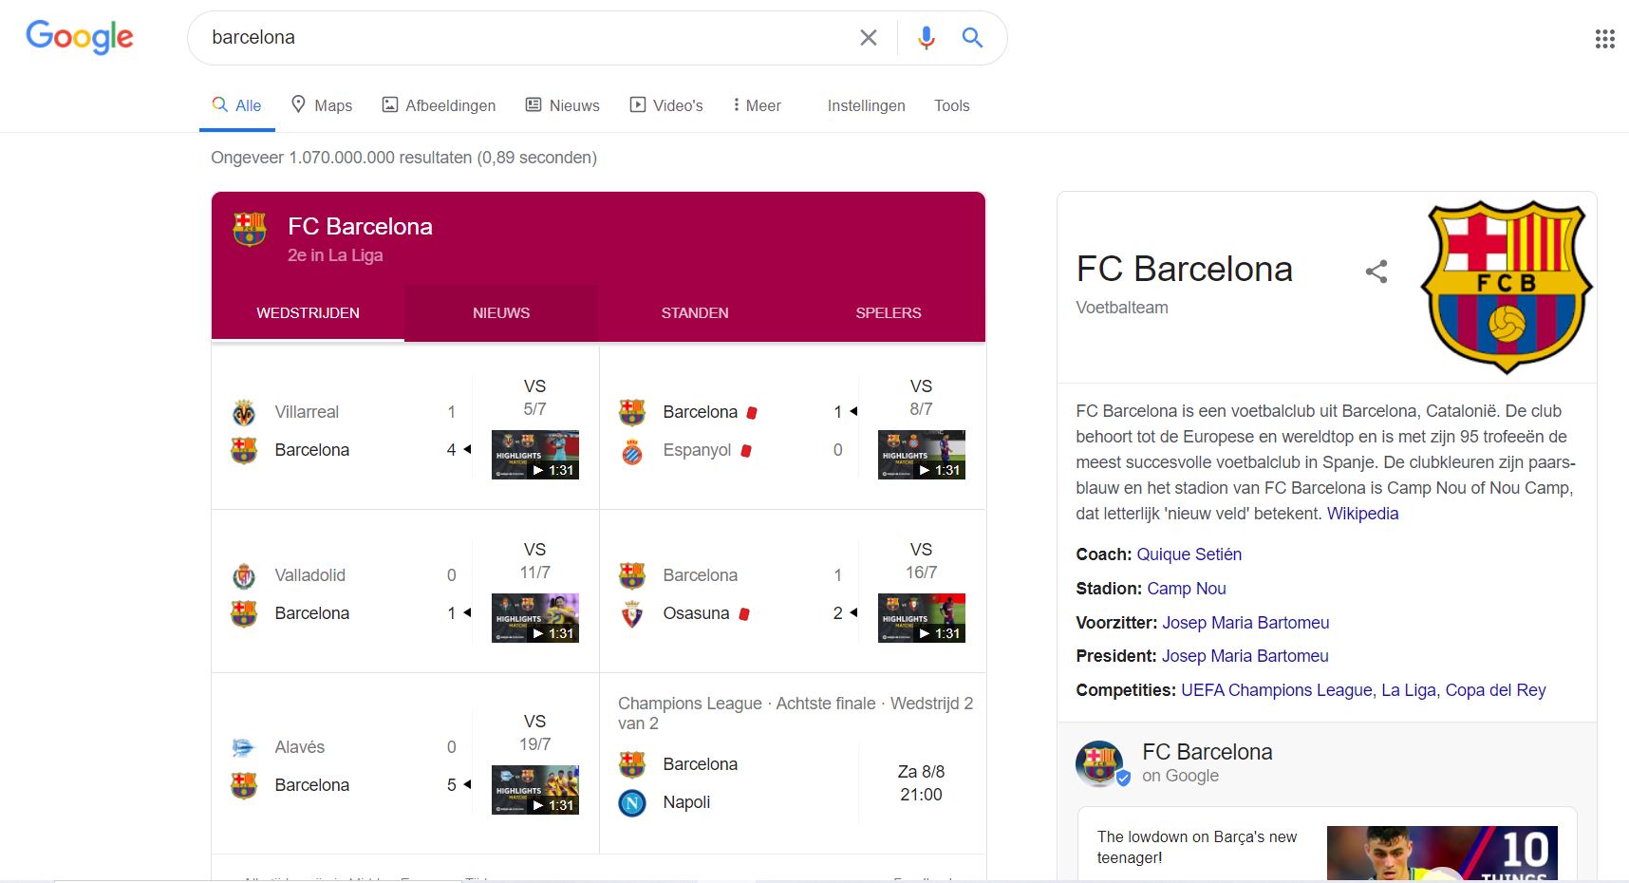This screenshot has width=1629, height=883.
Task: Open the Tools options
Action: click(x=951, y=105)
